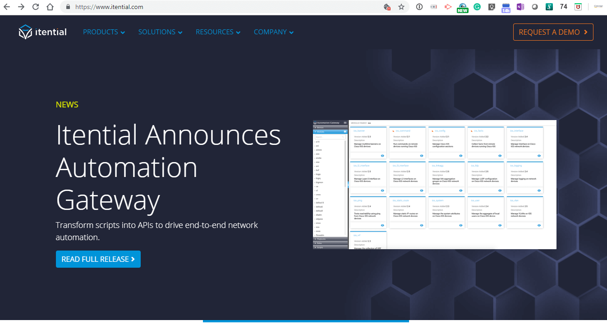Click the REQUEST A DEMO button
The width and height of the screenshot is (607, 330).
[553, 32]
